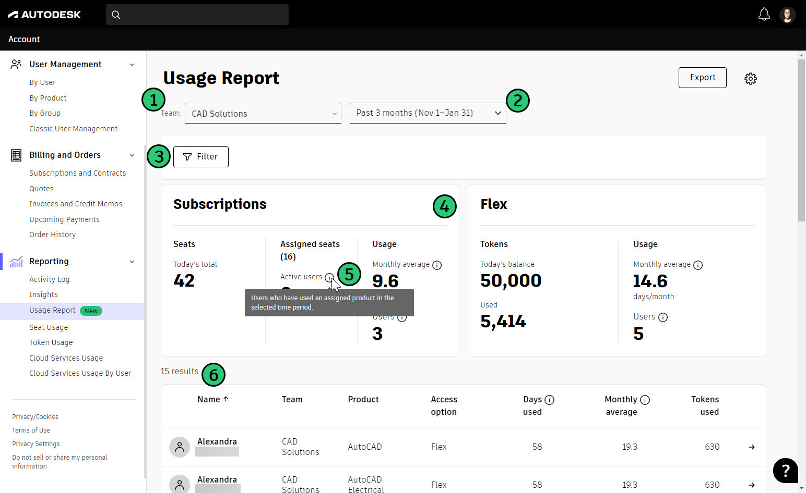Click info icon for Subscriptions Monthly average

[x=437, y=265]
